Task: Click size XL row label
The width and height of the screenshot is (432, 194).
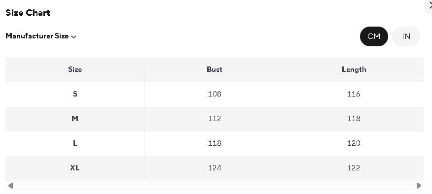Action: click(x=75, y=168)
